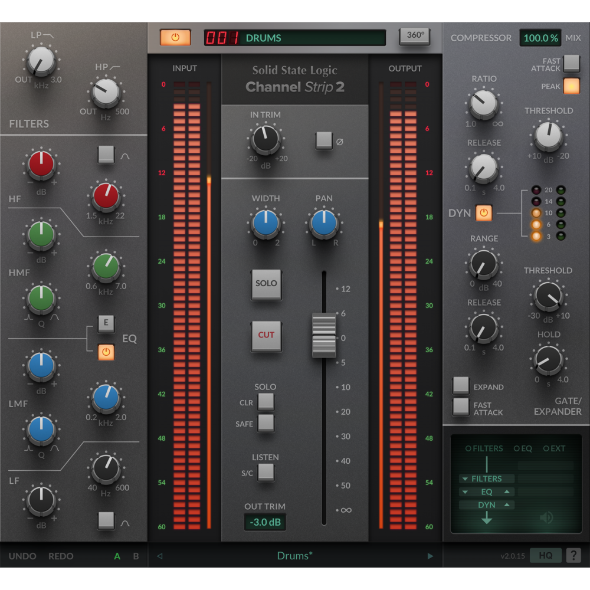Click the EQ power icon
This screenshot has width=590, height=590.
pyautogui.click(x=106, y=352)
